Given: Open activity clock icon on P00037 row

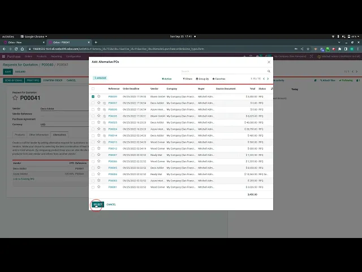Looking at the screenshot, I should [x=104, y=103].
